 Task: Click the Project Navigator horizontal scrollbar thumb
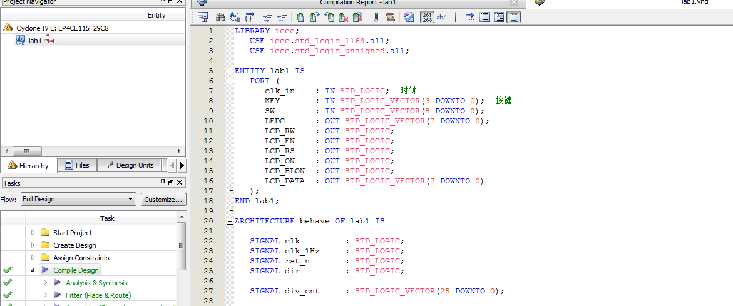pos(28,151)
